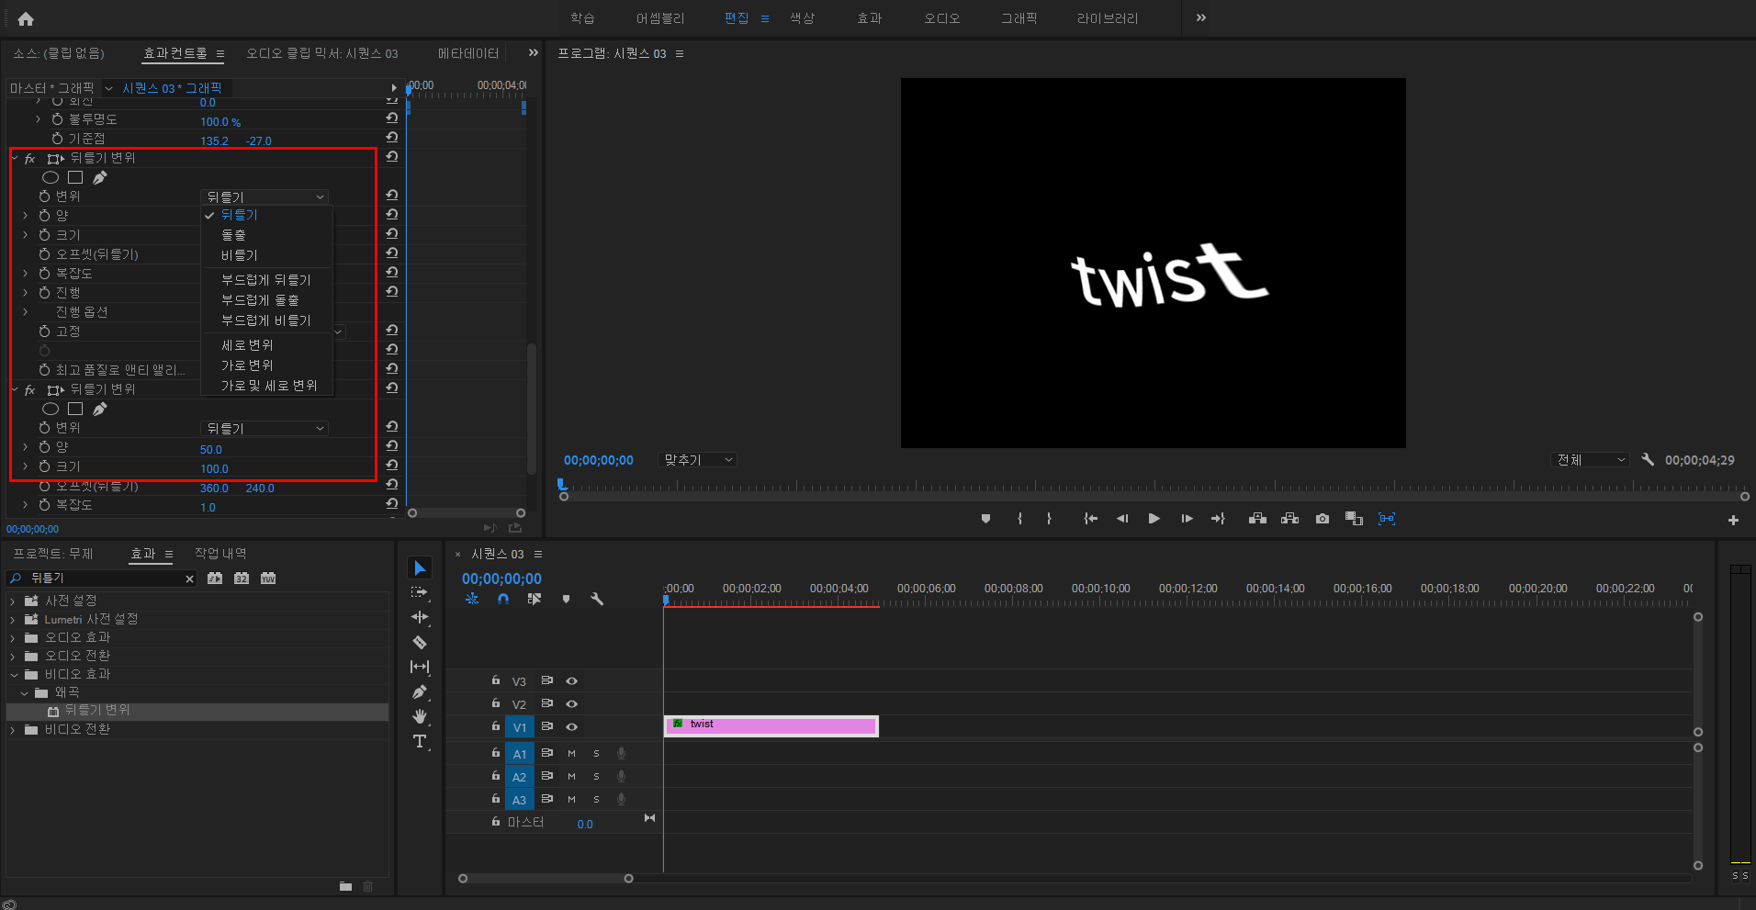Screen dimensions: 1756x910
Task: Open 맞추기 zoom level dropdown
Action: click(697, 460)
